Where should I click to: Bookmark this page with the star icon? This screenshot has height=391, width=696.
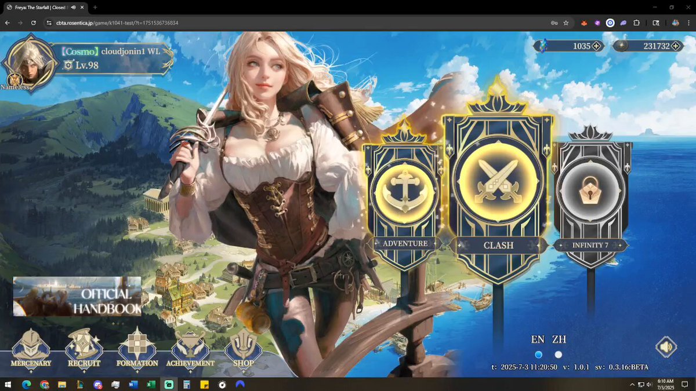click(566, 23)
